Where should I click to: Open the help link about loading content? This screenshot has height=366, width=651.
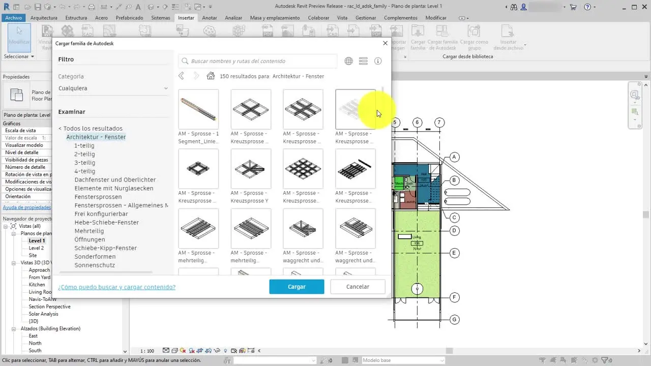coord(116,287)
